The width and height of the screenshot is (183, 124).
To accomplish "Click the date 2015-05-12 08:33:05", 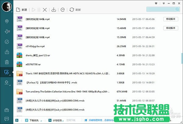I will point(143,92).
